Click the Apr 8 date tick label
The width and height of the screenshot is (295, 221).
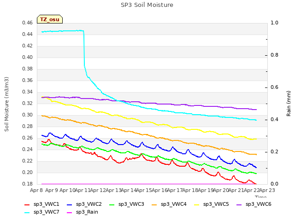[36, 190]
